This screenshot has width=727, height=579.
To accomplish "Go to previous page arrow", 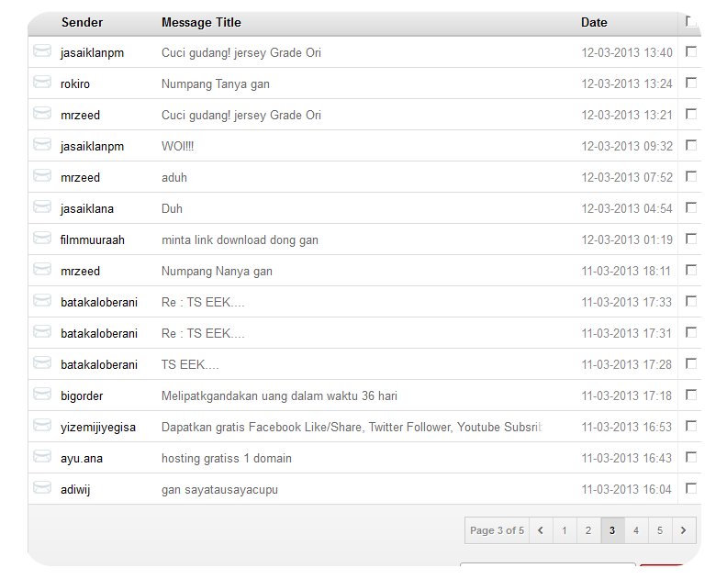I will (x=541, y=530).
